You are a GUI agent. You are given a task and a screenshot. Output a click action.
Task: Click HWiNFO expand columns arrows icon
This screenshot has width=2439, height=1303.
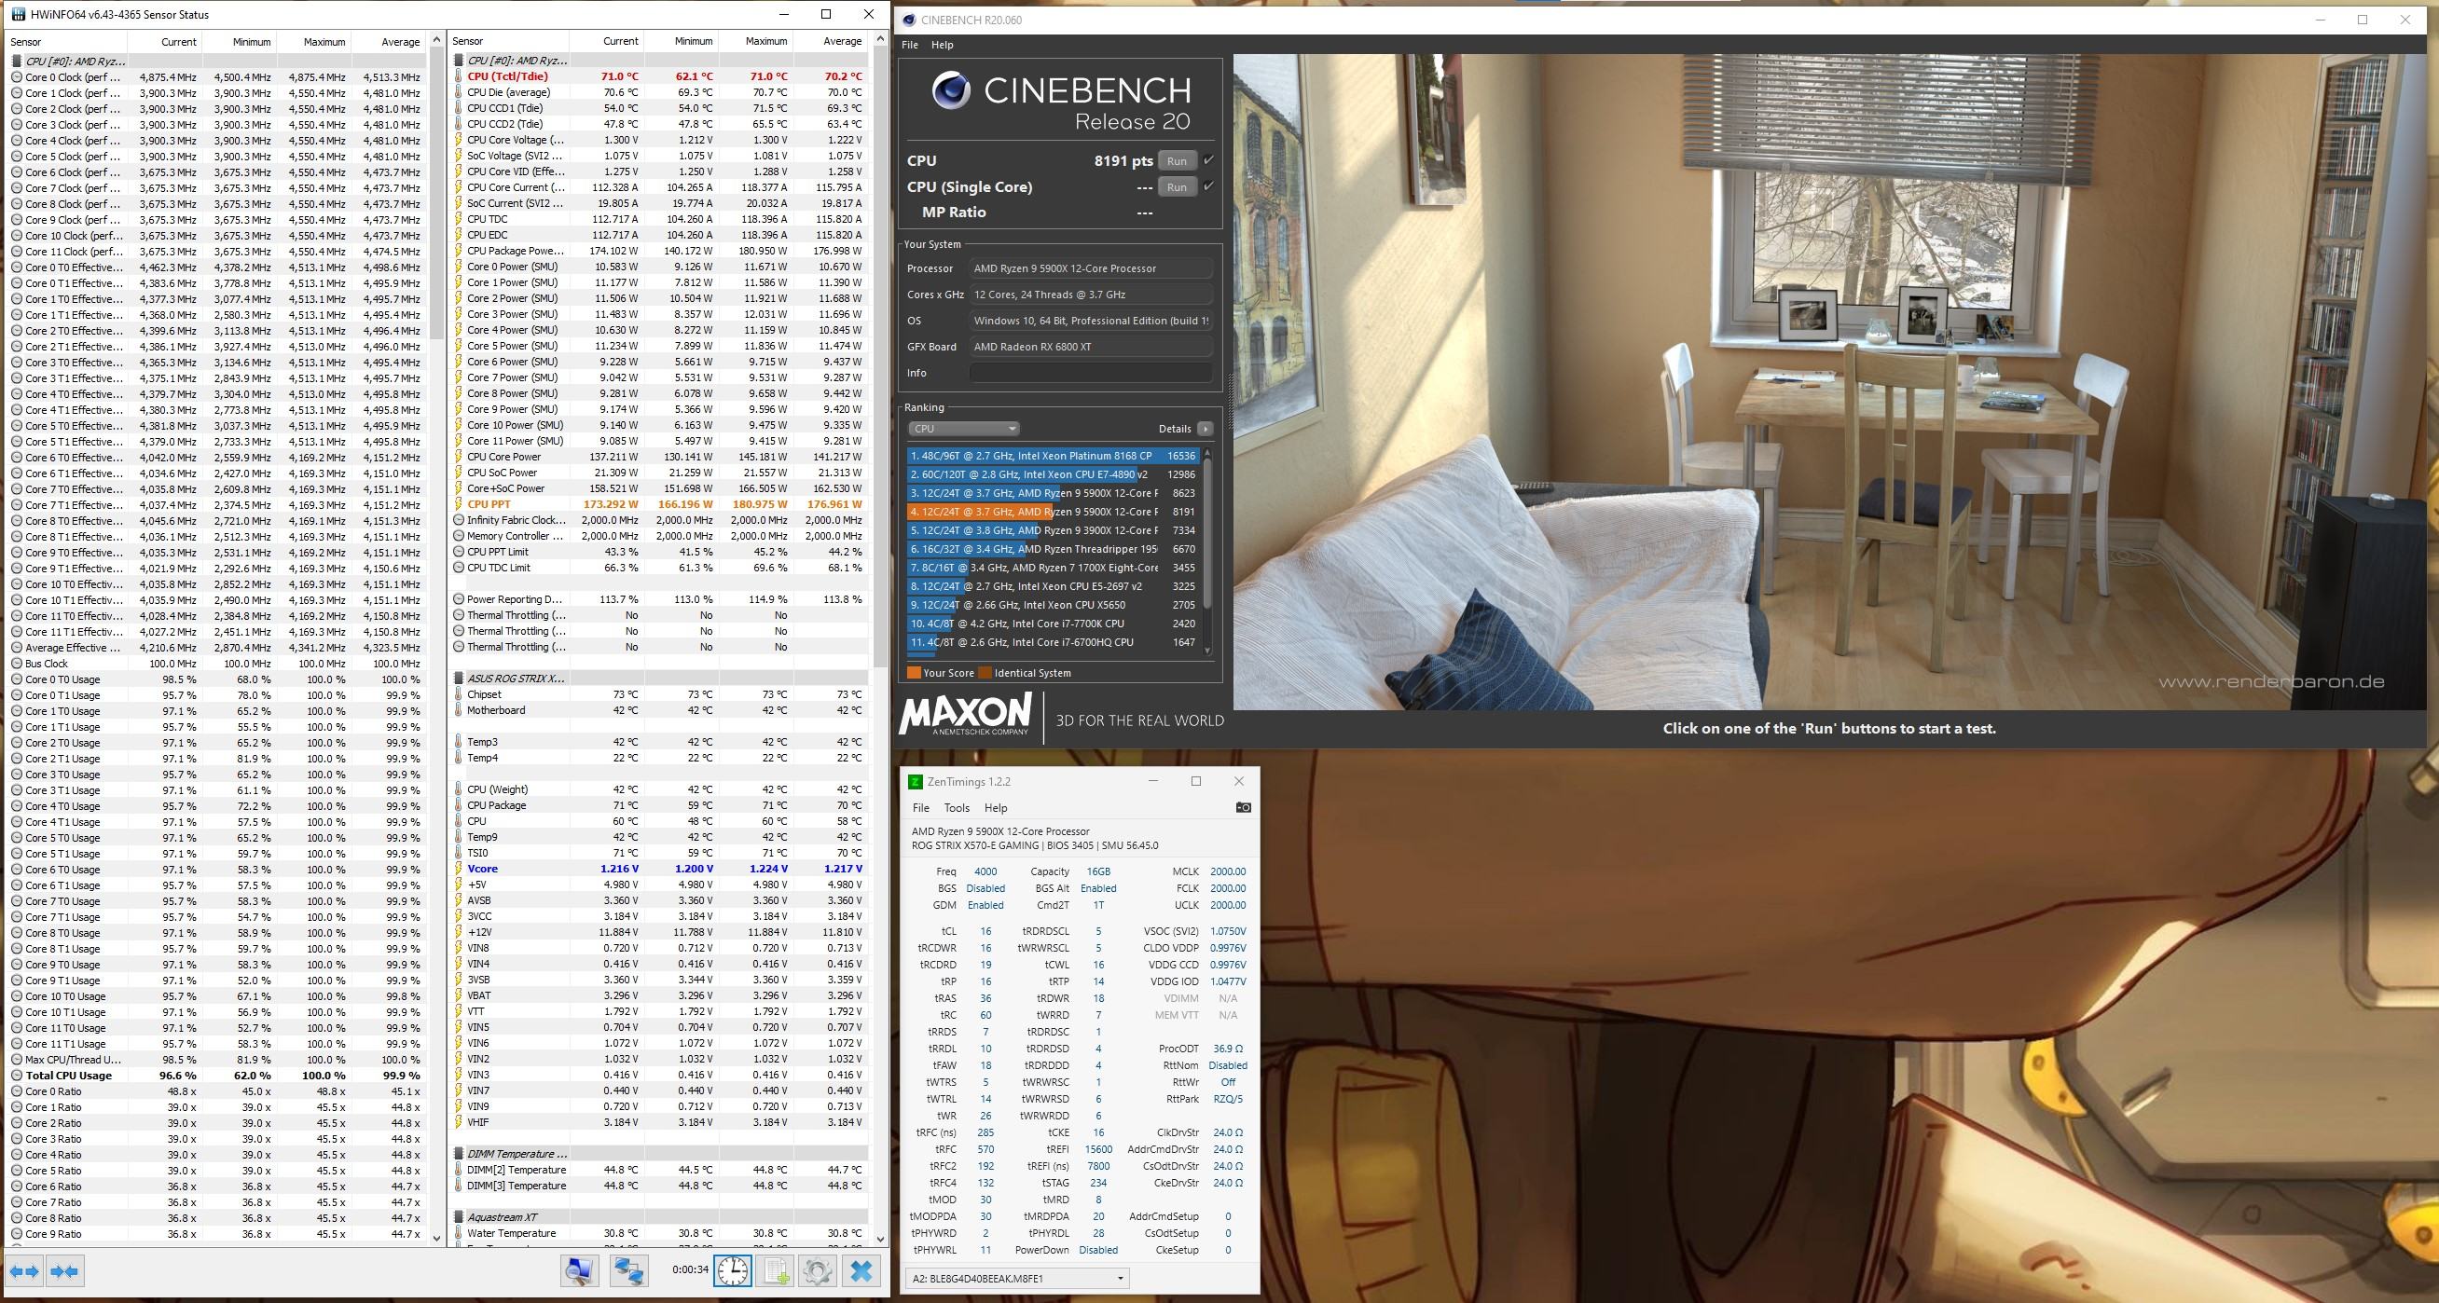point(25,1270)
